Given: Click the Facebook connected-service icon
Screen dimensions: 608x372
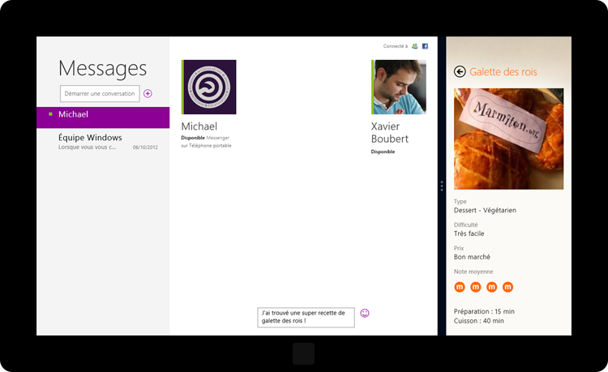Looking at the screenshot, I should (425, 46).
